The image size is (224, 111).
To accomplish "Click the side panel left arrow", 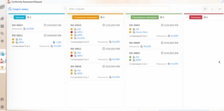I will pos(219,62).
